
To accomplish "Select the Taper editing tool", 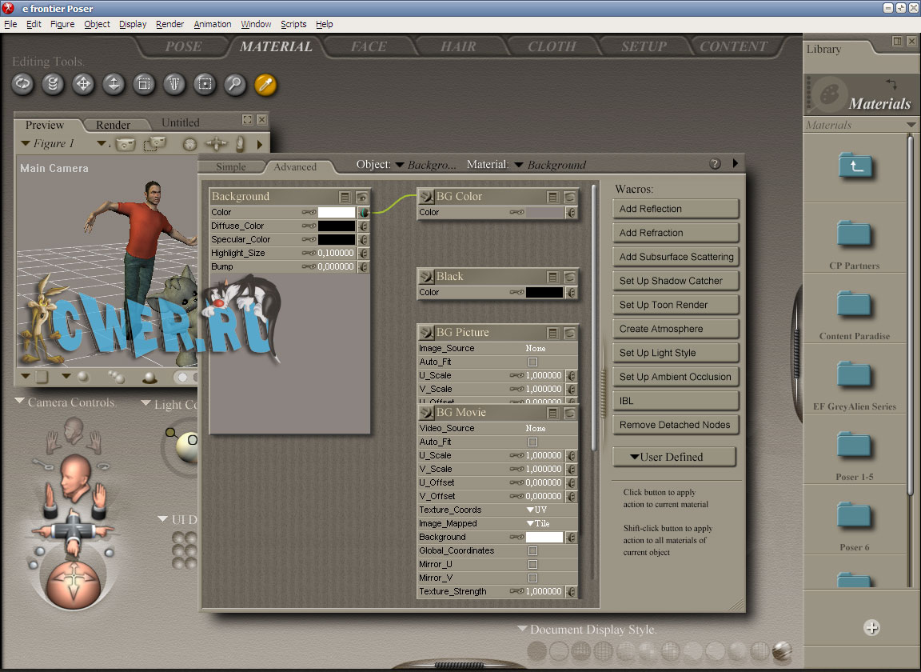I will [x=174, y=84].
